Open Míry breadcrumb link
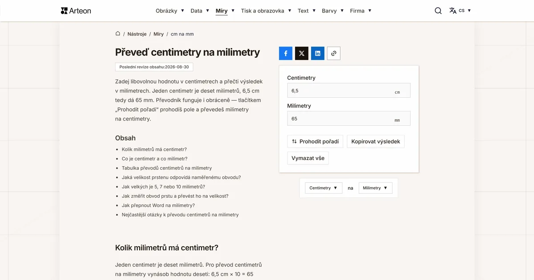Screen dimensions: 534x280 [158, 34]
